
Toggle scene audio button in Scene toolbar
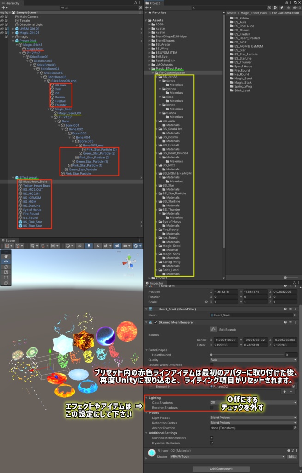[x=97, y=246]
